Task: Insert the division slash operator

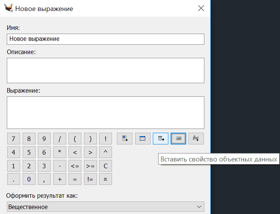Action: [59, 139]
